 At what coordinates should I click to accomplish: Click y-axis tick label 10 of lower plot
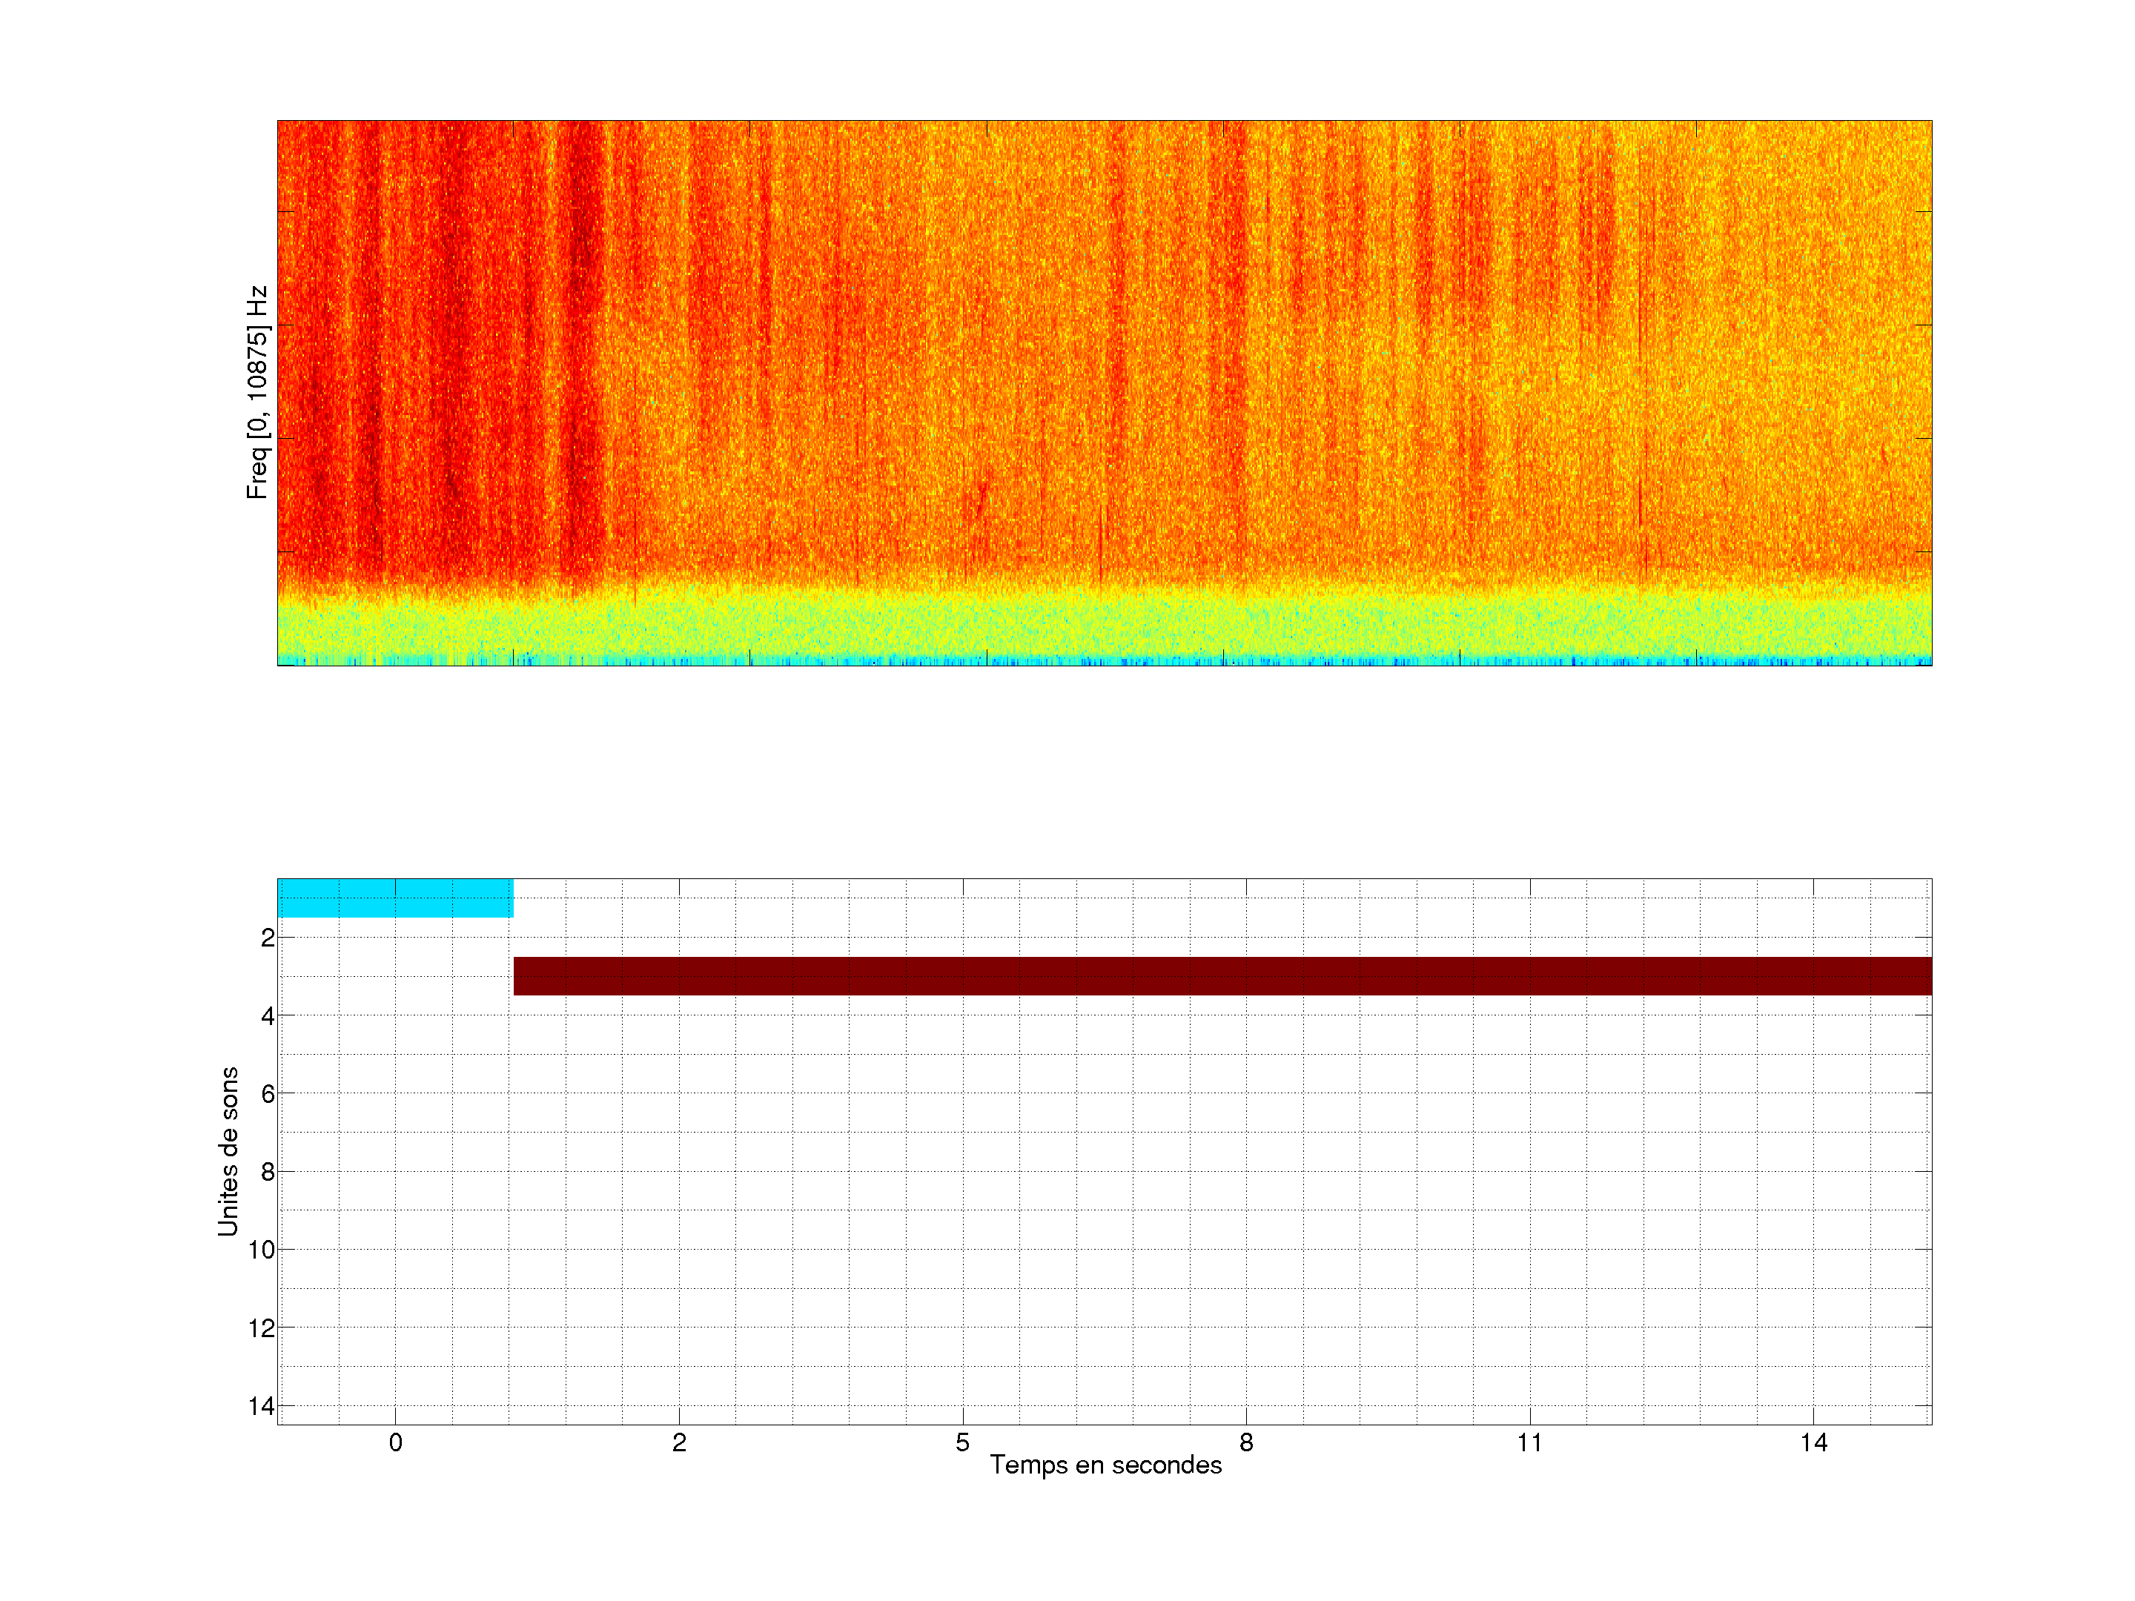pos(262,1250)
